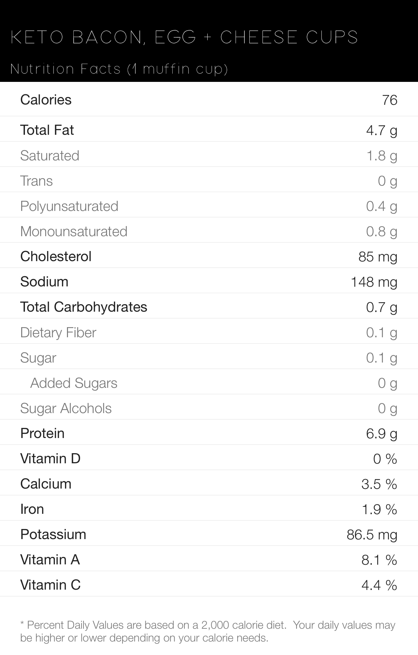Click the Protein value 6.9 g
The height and width of the screenshot is (655, 418).
(x=381, y=433)
